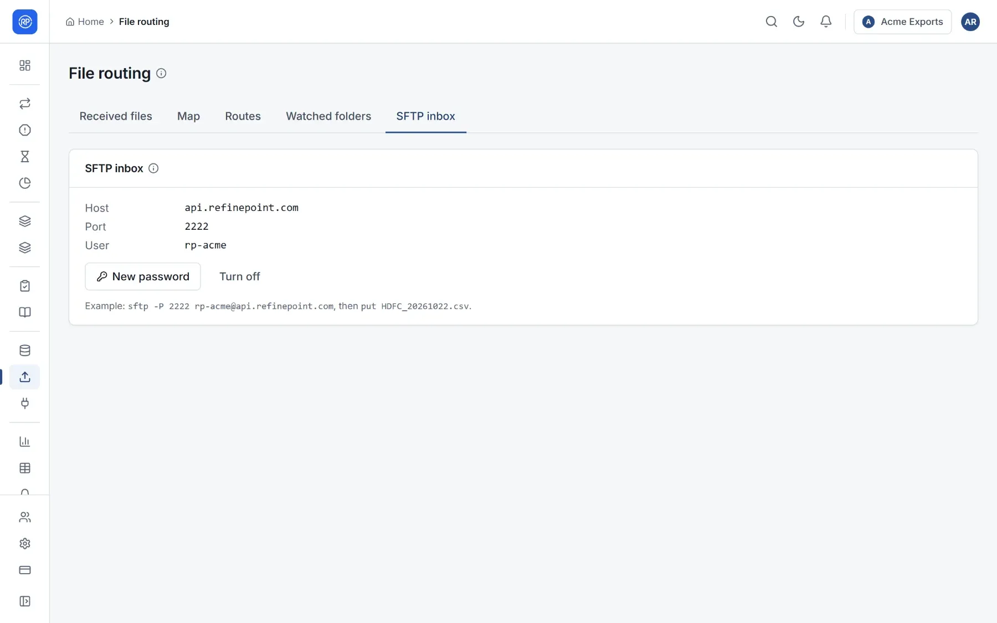Open the hourglass sidebar icon
The width and height of the screenshot is (997, 623).
click(25, 157)
